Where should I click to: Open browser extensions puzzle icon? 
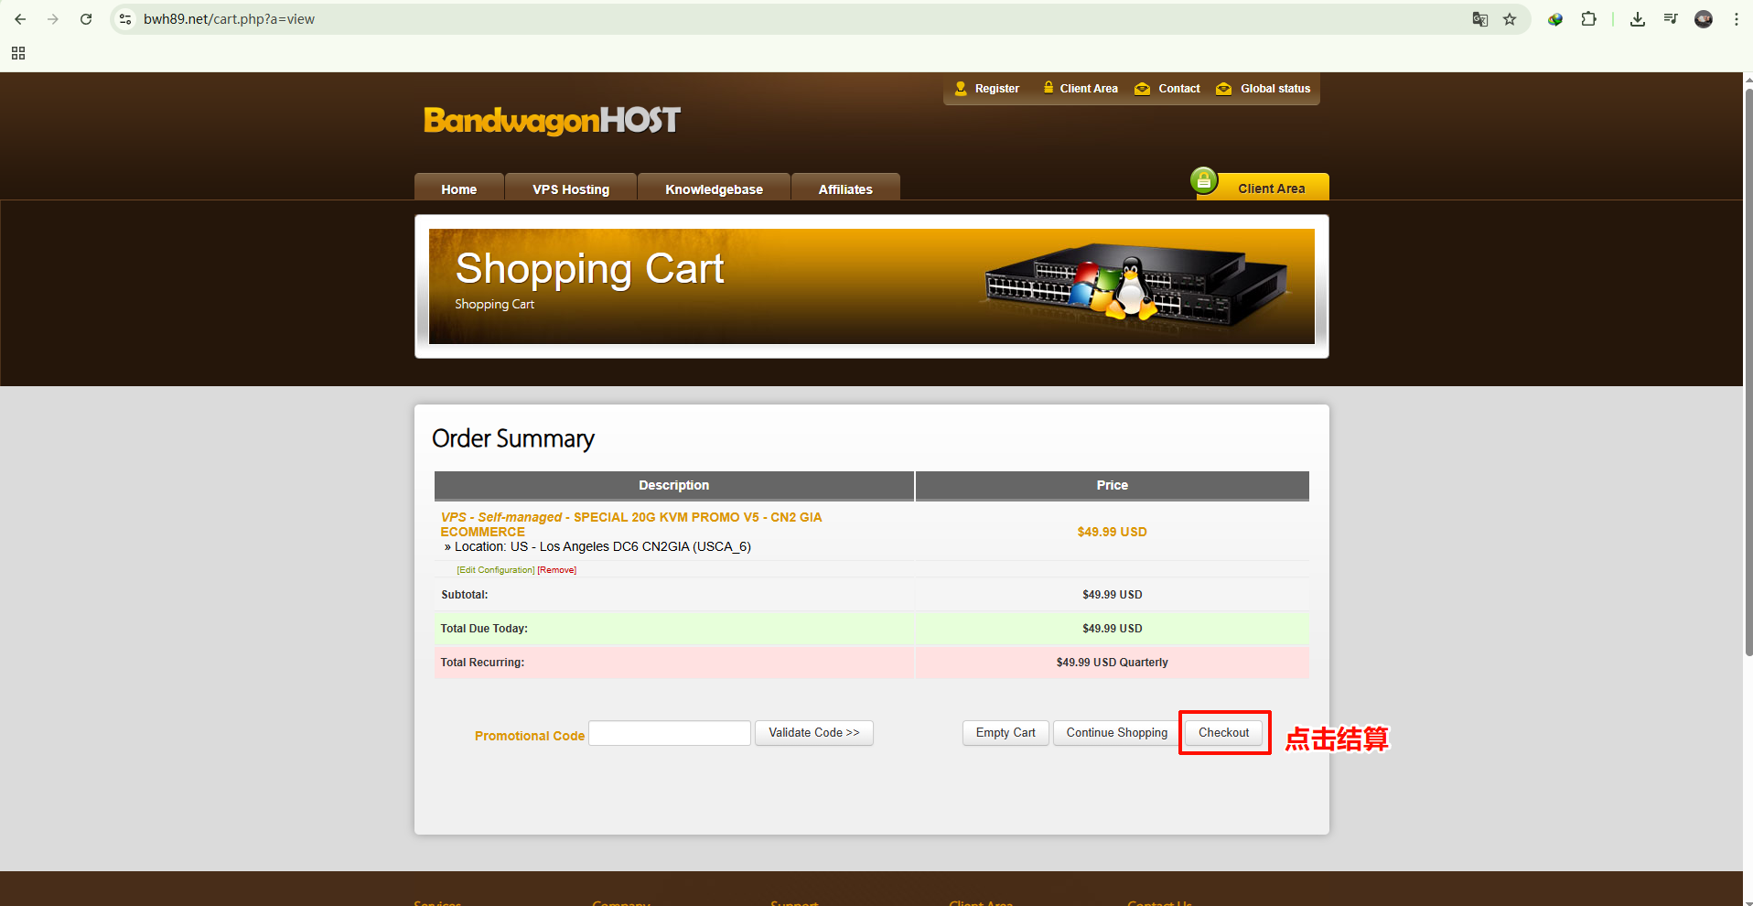tap(1588, 19)
